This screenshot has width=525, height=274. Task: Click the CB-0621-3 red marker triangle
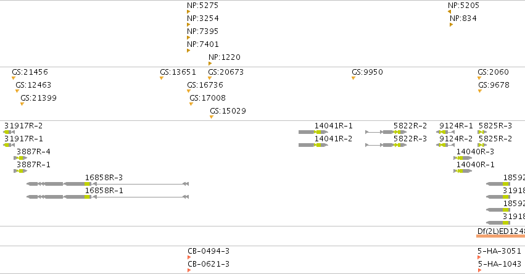[189, 270]
